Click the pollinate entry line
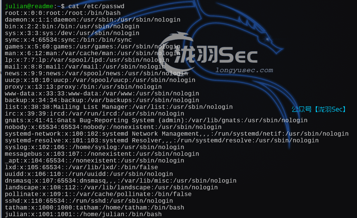 (98, 194)
